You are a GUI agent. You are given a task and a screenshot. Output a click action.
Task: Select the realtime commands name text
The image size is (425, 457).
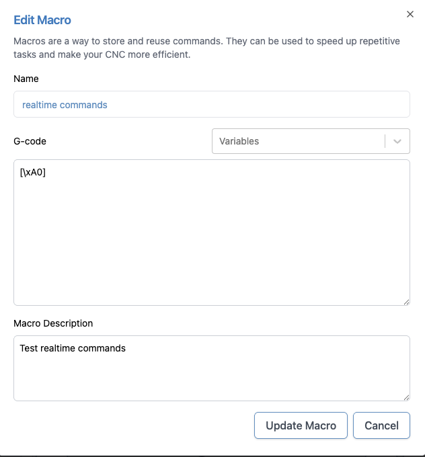click(x=65, y=105)
